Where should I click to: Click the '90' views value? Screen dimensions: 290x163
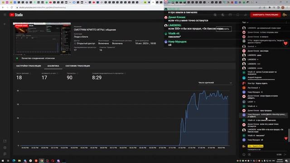pos(69,77)
